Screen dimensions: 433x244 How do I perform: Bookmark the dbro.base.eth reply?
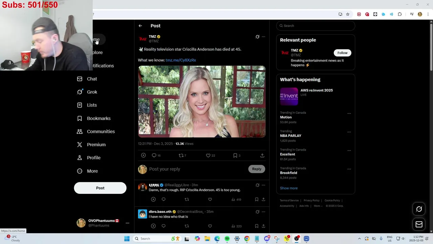[x=256, y=226]
